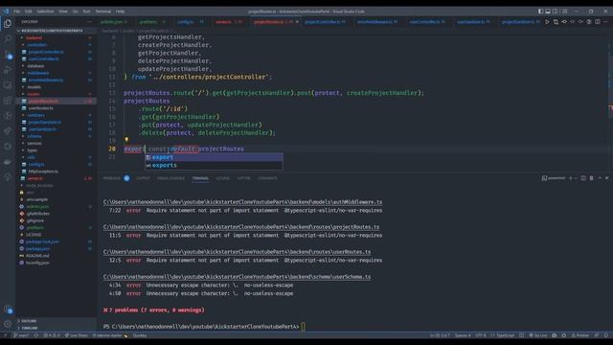This screenshot has width=613, height=345.
Task: Open the Explorer view in activity bar
Action: 8,23
